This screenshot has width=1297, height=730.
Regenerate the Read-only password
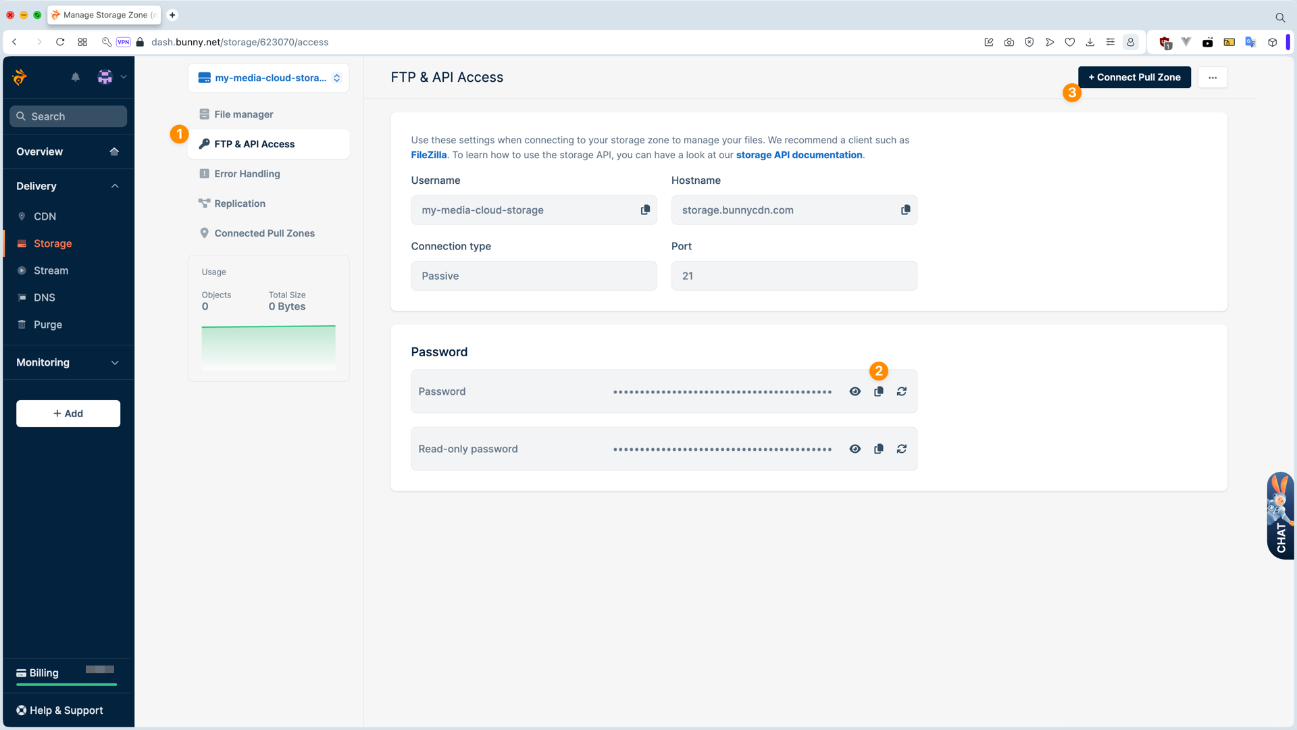901,449
